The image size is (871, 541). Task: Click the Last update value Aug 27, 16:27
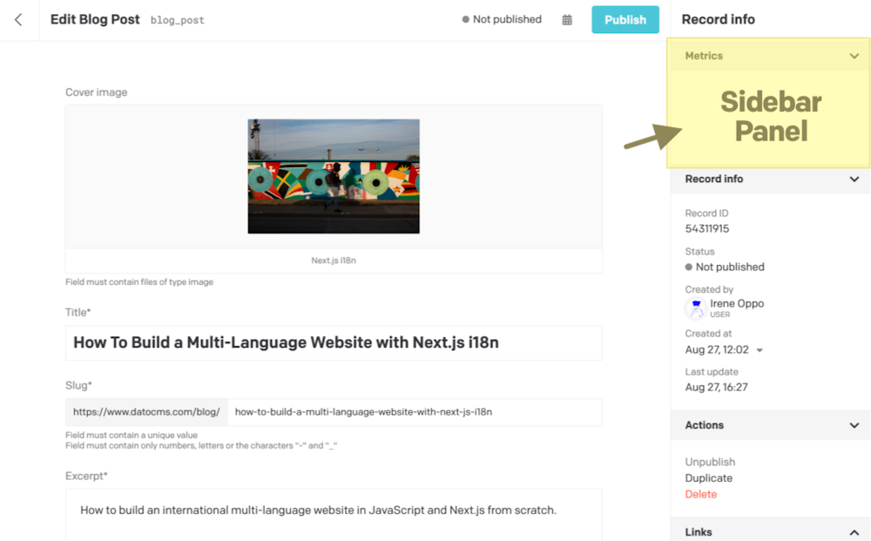pyautogui.click(x=716, y=388)
